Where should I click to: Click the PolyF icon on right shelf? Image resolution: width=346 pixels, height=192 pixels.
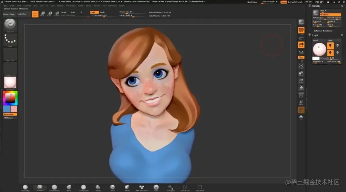(x=301, y=95)
